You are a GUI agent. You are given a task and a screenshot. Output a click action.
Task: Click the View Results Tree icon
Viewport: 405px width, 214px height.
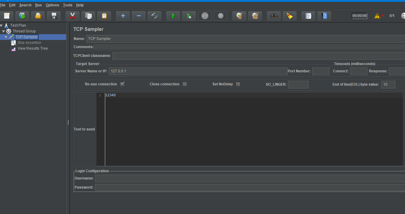(x=13, y=48)
